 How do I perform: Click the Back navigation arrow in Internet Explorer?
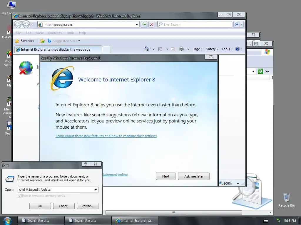point(18,25)
